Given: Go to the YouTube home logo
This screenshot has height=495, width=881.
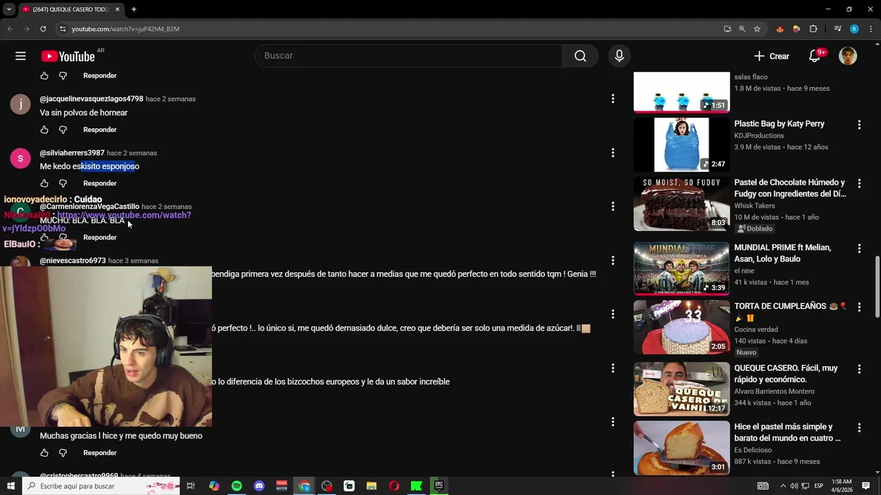Looking at the screenshot, I should coord(68,56).
